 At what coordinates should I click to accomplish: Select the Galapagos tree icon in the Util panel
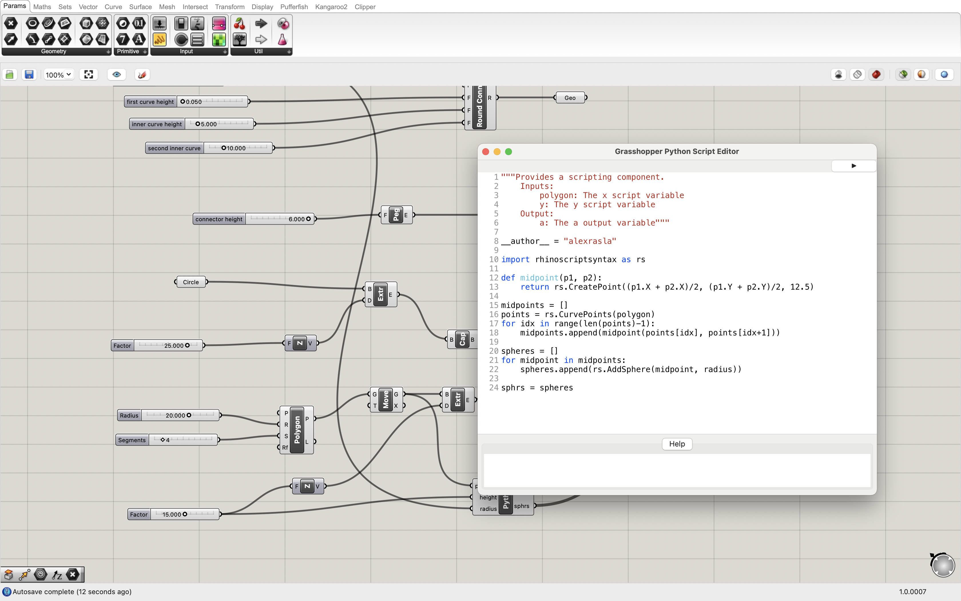click(x=239, y=39)
